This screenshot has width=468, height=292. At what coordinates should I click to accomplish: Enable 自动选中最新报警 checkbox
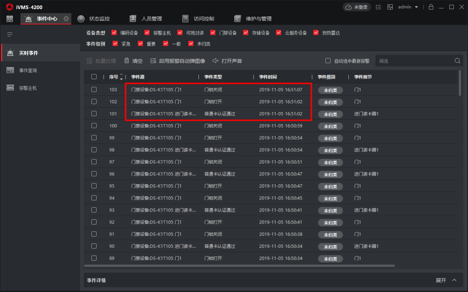point(328,61)
